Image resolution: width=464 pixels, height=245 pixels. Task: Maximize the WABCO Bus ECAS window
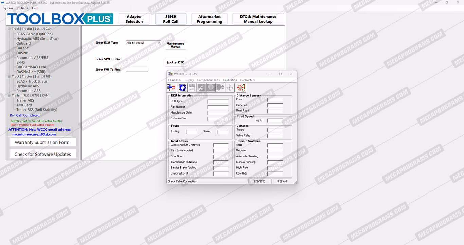tap(280, 74)
